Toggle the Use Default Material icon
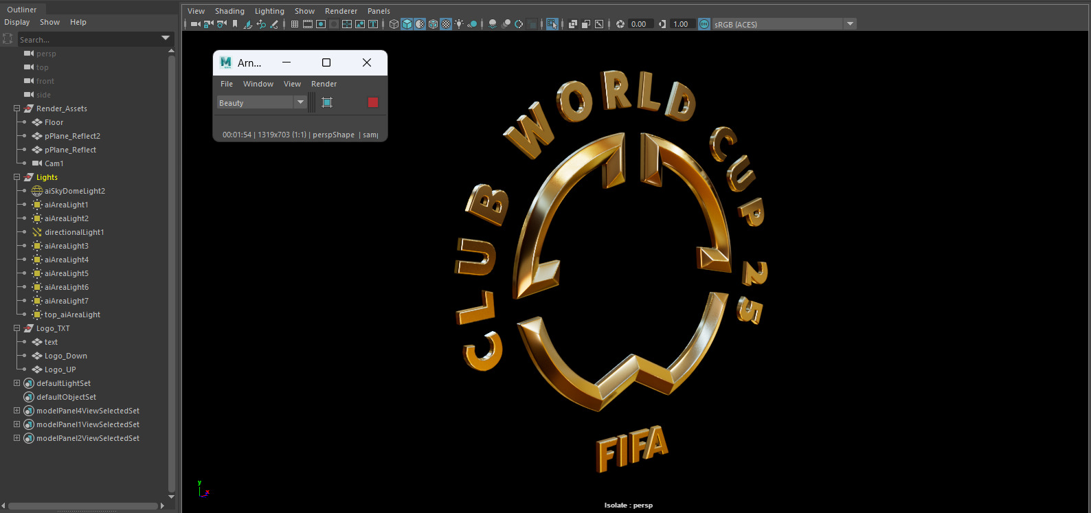This screenshot has width=1091, height=513. tap(420, 24)
